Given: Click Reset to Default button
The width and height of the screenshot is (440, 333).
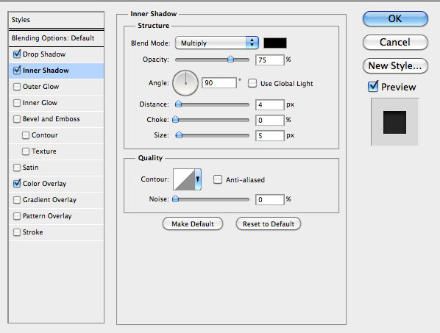Looking at the screenshot, I should point(269,224).
